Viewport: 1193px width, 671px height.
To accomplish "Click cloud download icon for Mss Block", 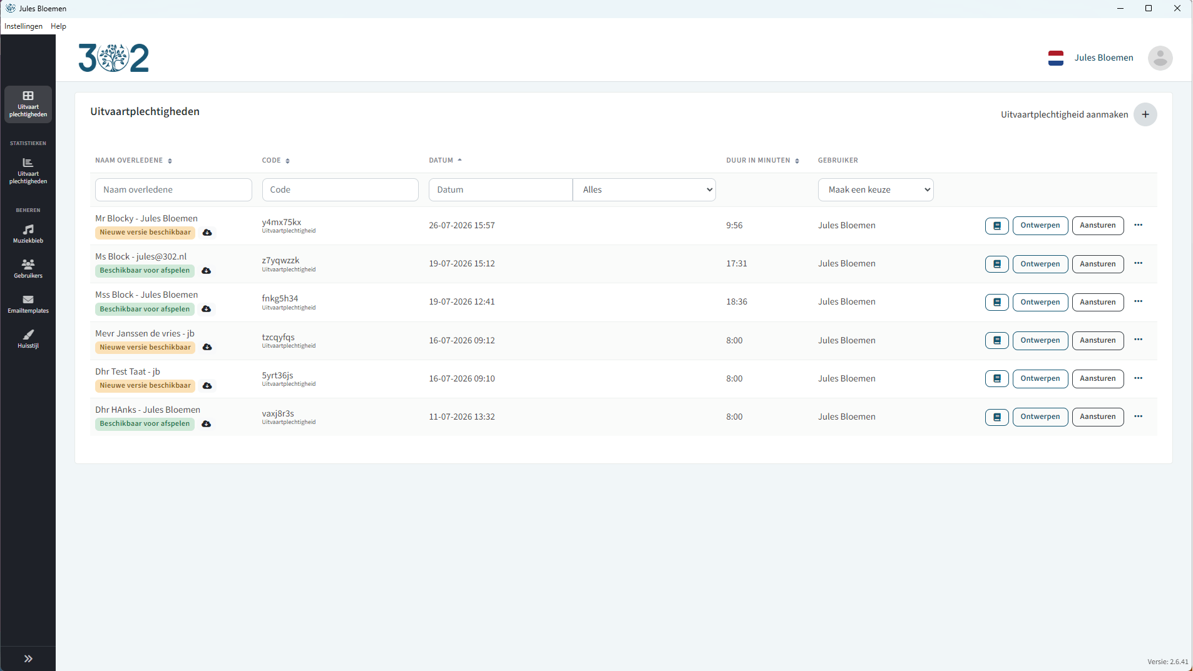I will [206, 309].
